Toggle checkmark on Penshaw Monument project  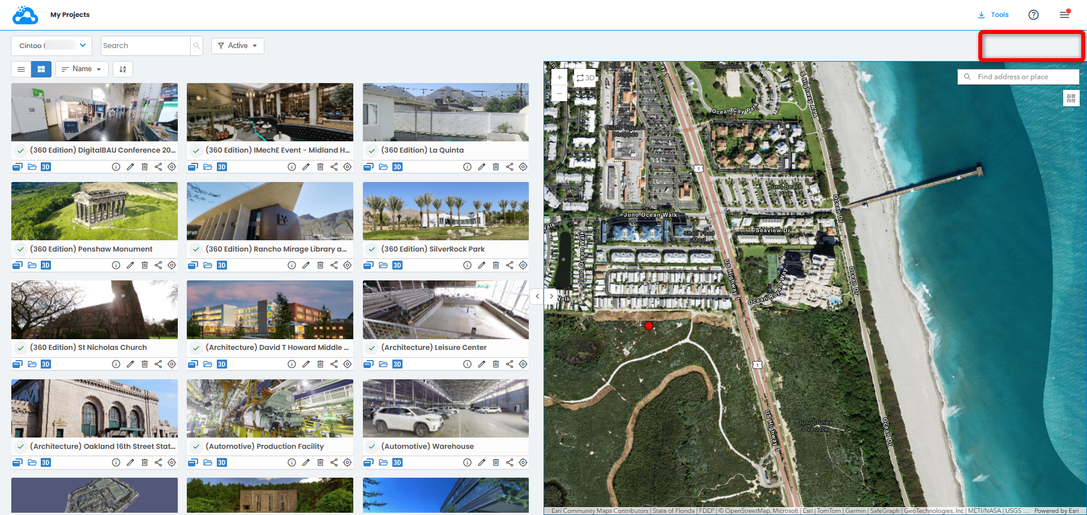[20, 249]
